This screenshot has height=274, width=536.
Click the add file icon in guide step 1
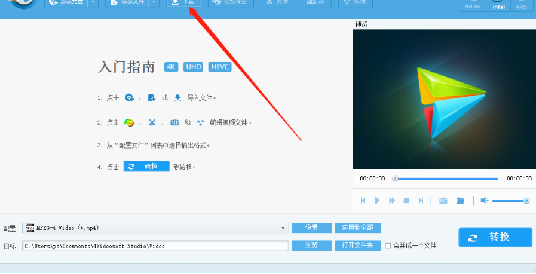(151, 98)
